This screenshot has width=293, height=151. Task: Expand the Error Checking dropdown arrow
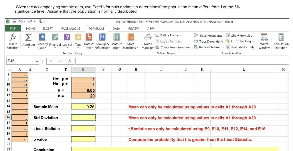pos(254,41)
